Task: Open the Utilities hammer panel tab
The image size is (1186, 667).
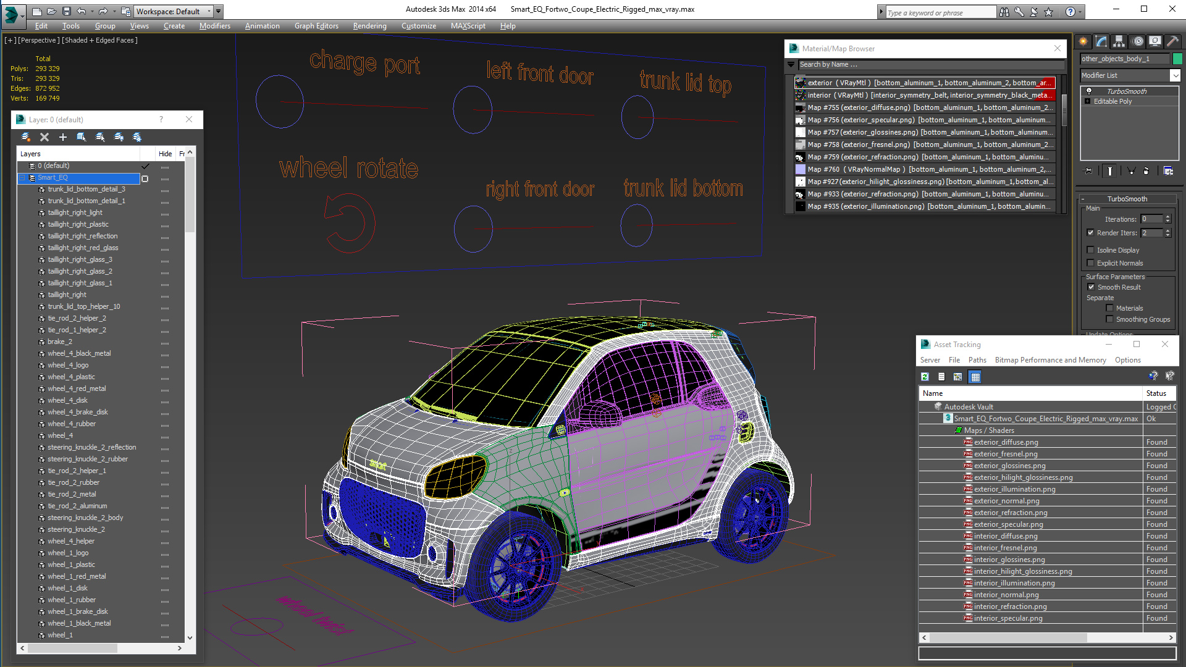Action: [x=1173, y=41]
